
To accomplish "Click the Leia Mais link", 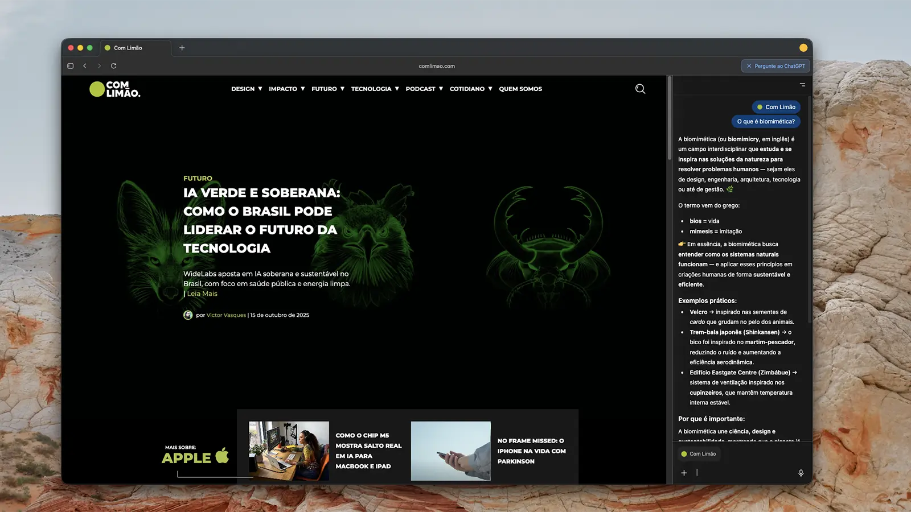I will (202, 294).
